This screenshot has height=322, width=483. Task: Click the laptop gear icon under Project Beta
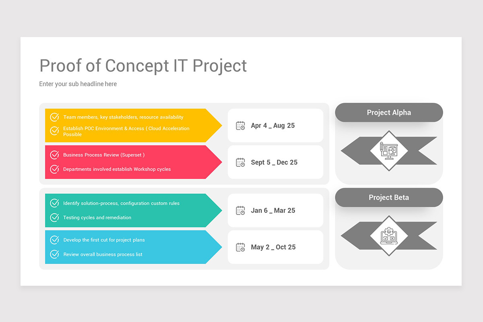tap(389, 236)
